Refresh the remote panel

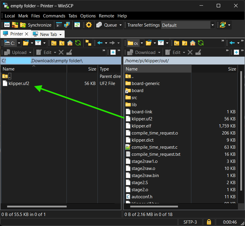point(201,43)
